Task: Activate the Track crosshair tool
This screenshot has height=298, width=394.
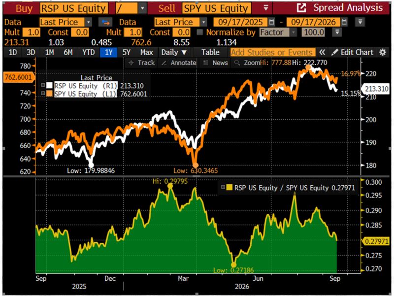Action: pos(142,63)
